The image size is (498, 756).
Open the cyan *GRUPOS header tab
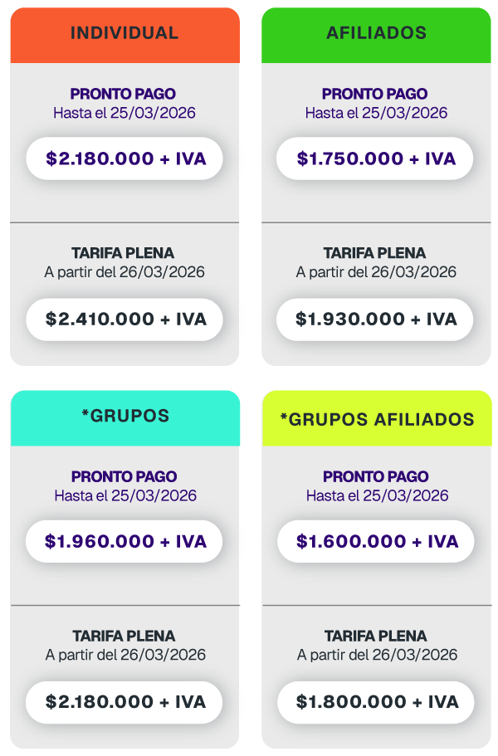124,417
